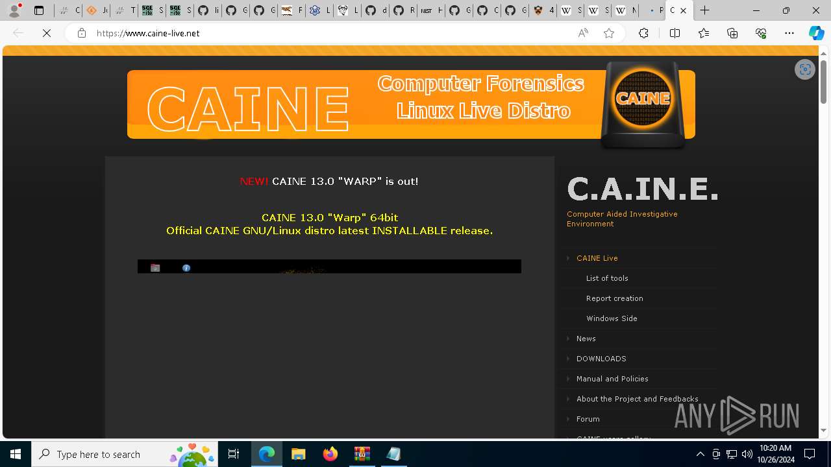The image size is (831, 467).
Task: Open network status tray icon
Action: coord(731,454)
